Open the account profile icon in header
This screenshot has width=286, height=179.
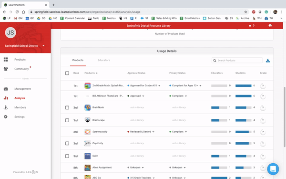tap(270, 26)
